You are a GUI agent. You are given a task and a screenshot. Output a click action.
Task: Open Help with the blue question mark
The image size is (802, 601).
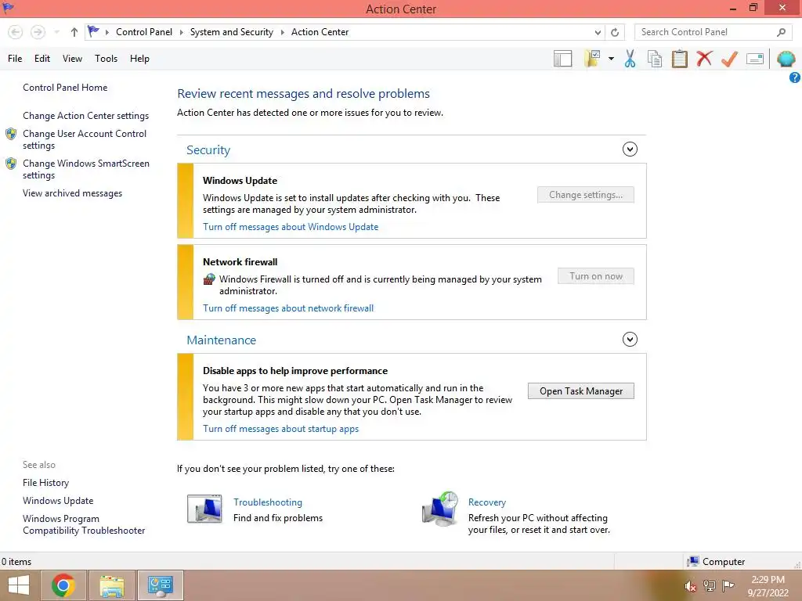795,77
